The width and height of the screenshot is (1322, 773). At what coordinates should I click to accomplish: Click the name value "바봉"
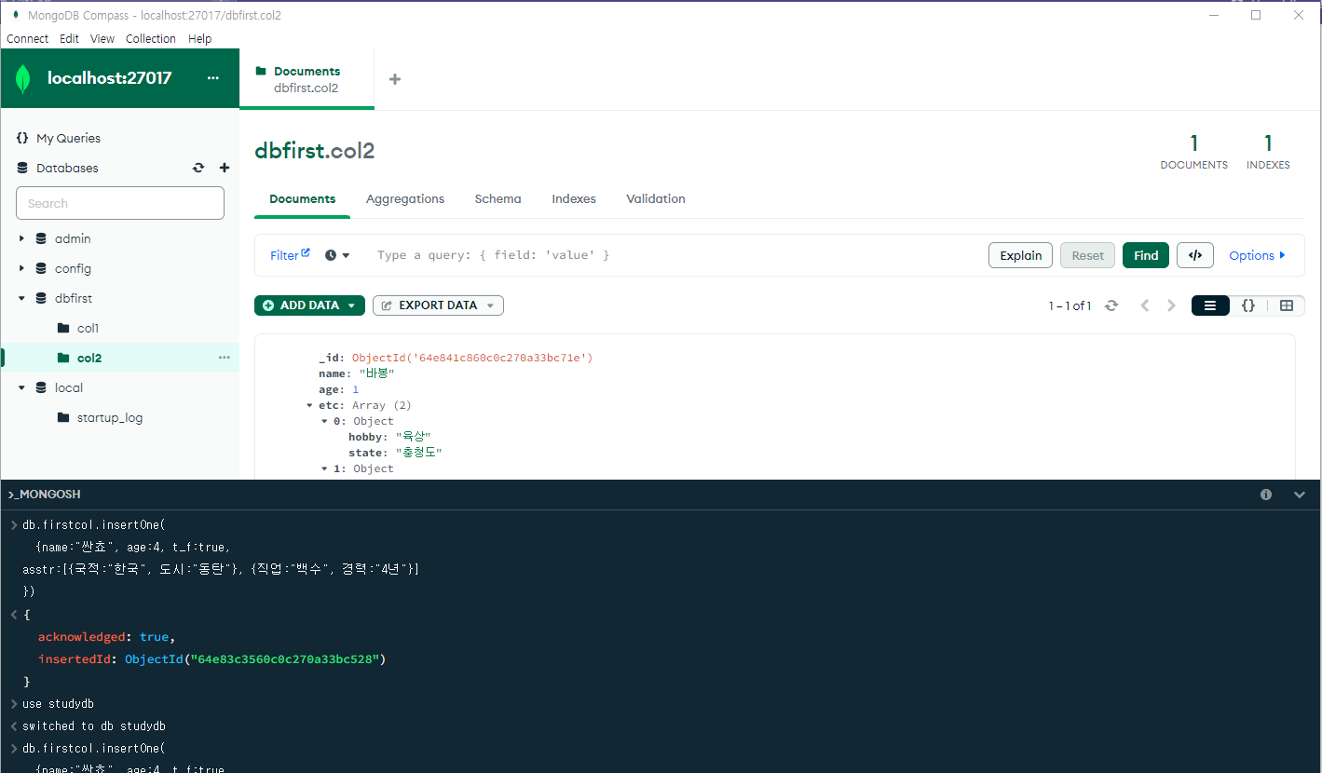[x=377, y=373]
